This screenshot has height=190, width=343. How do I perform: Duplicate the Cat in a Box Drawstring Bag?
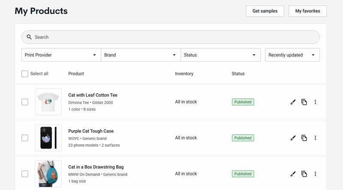pos(304,174)
